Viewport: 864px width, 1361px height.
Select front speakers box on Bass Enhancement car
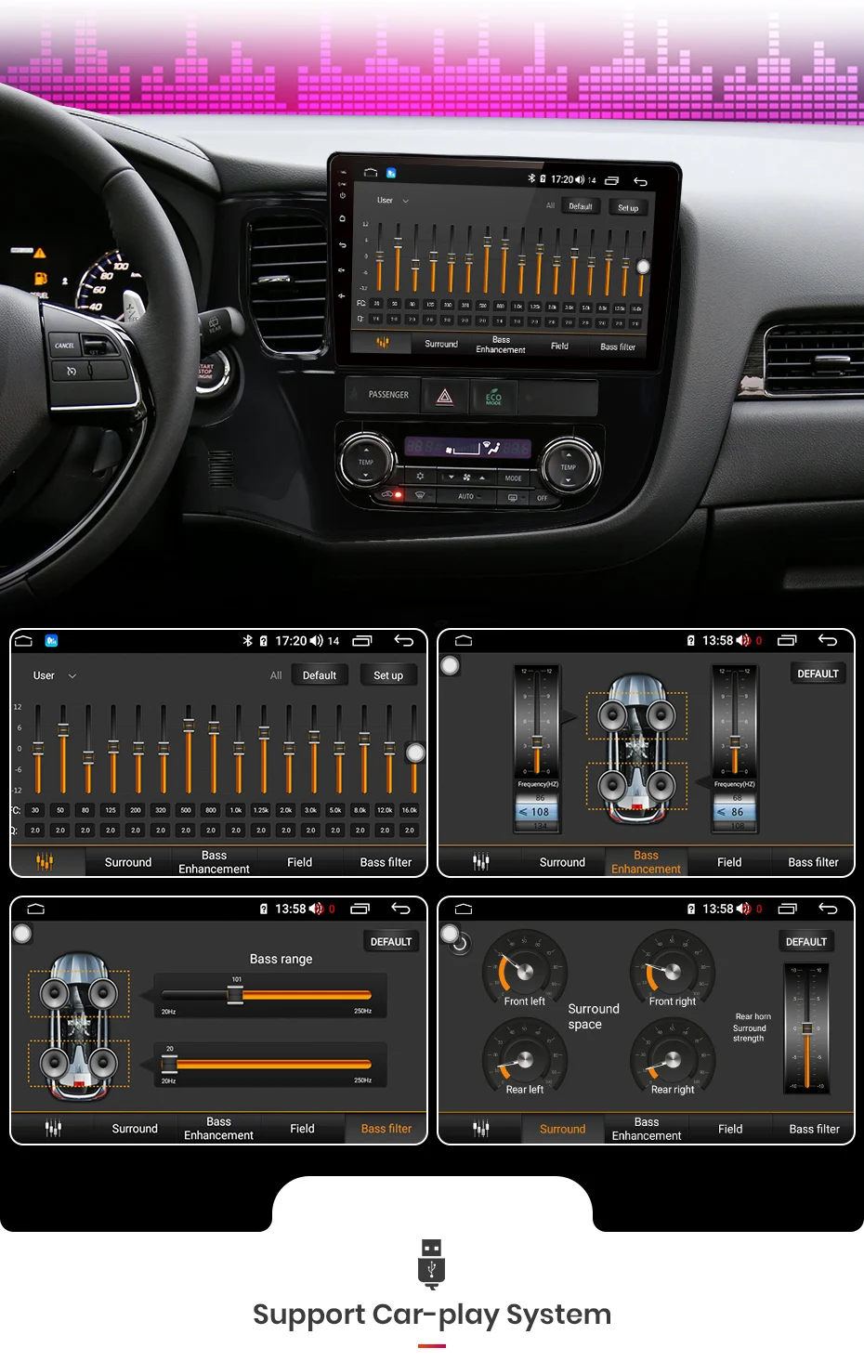[636, 715]
